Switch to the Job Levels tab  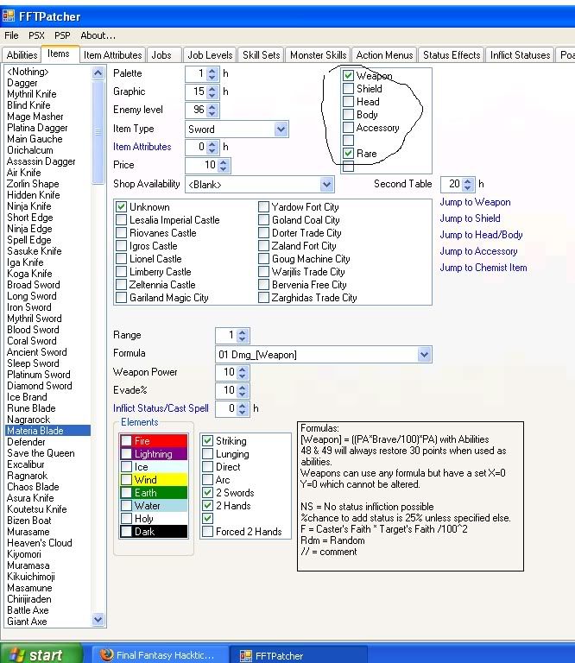click(210, 55)
